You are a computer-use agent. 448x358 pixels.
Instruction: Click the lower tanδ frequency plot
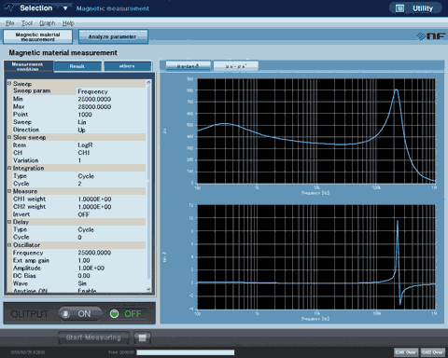(316, 256)
